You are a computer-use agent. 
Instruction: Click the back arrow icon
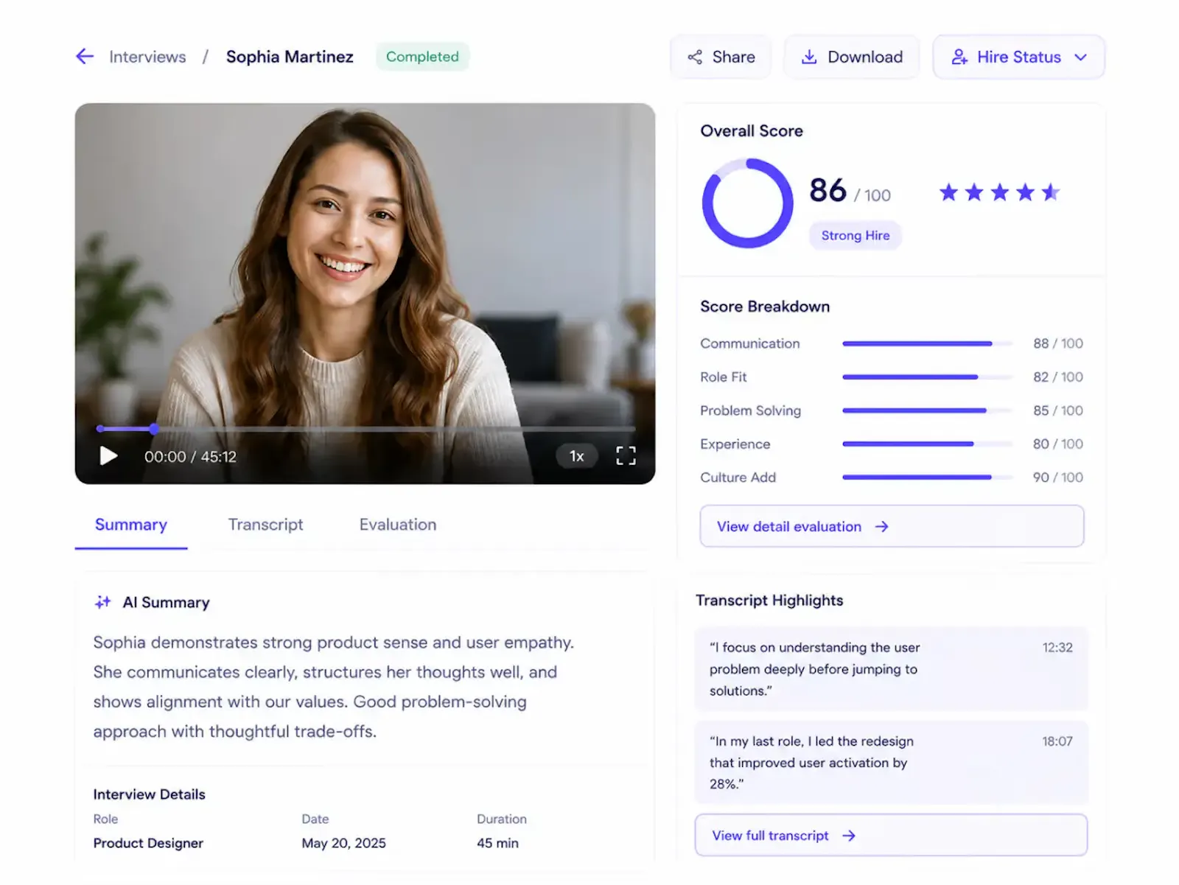pyautogui.click(x=85, y=57)
